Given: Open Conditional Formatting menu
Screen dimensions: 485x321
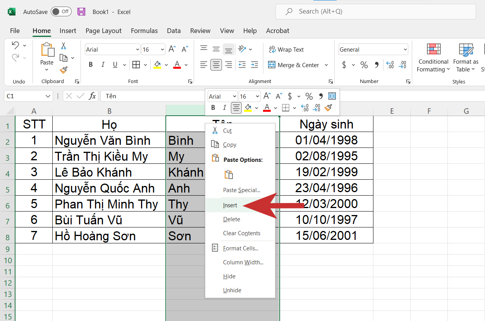Looking at the screenshot, I should (x=433, y=57).
